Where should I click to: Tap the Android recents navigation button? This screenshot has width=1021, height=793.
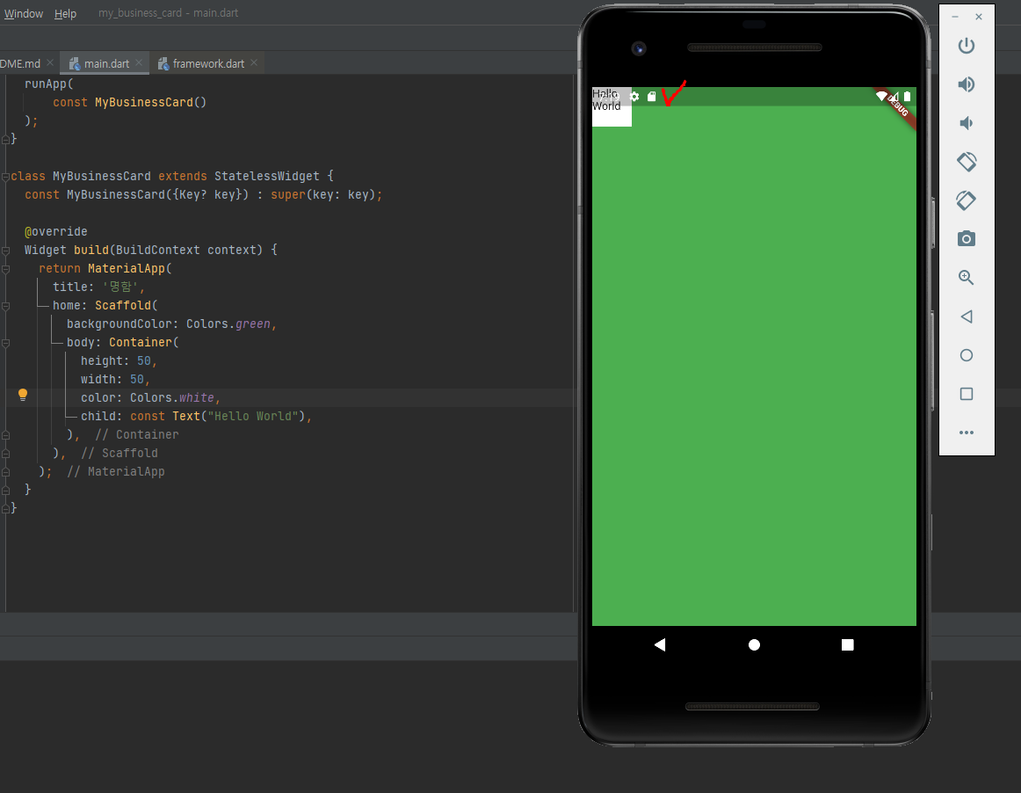[847, 644]
